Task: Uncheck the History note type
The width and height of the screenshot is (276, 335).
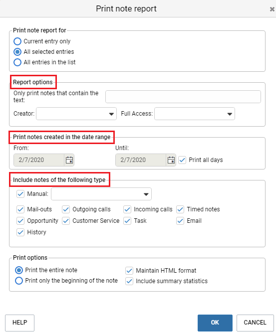Action: tap(20, 232)
